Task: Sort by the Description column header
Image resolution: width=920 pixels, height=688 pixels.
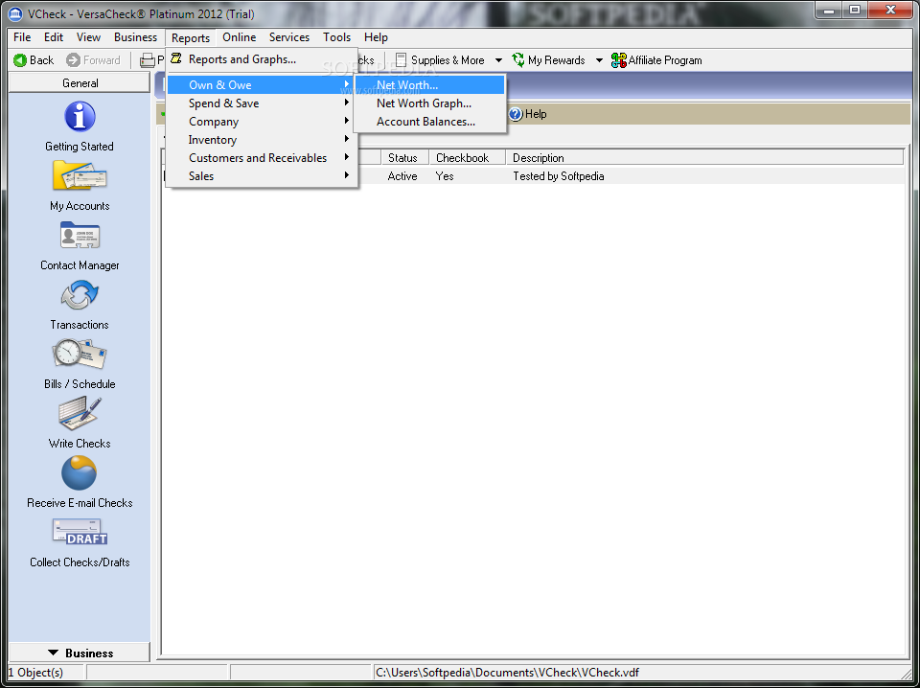Action: (704, 158)
